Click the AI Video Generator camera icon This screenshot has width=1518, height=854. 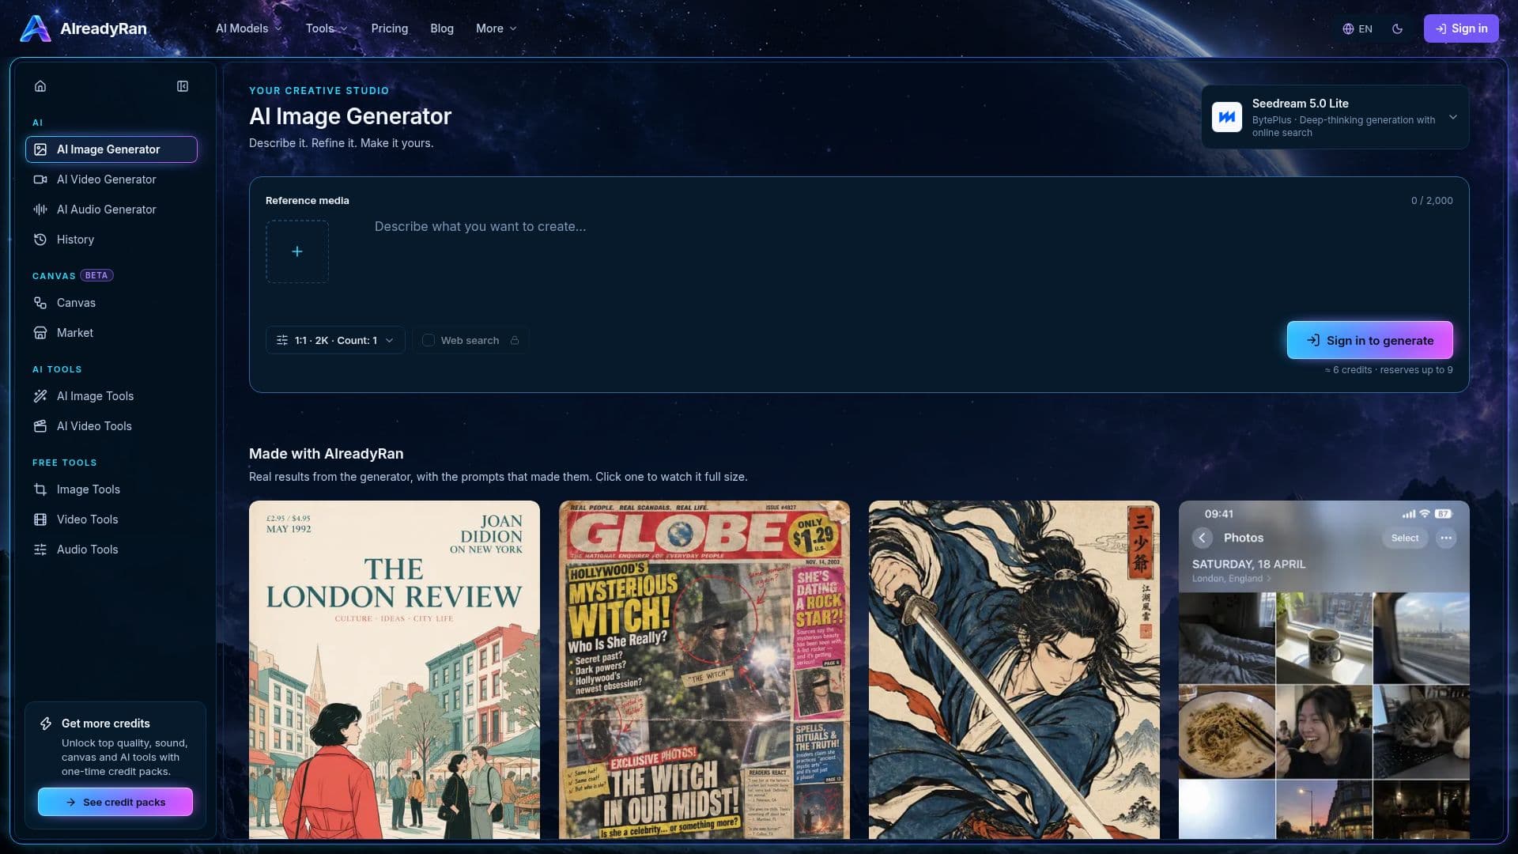pos(40,179)
